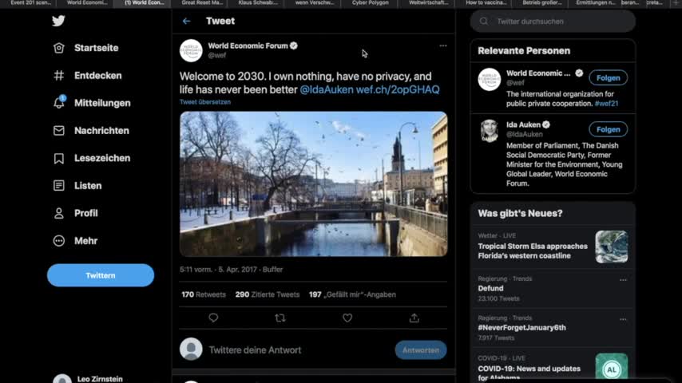Image resolution: width=682 pixels, height=383 pixels.
Task: Switch to the Event 201 browser tab
Action: 30,3
